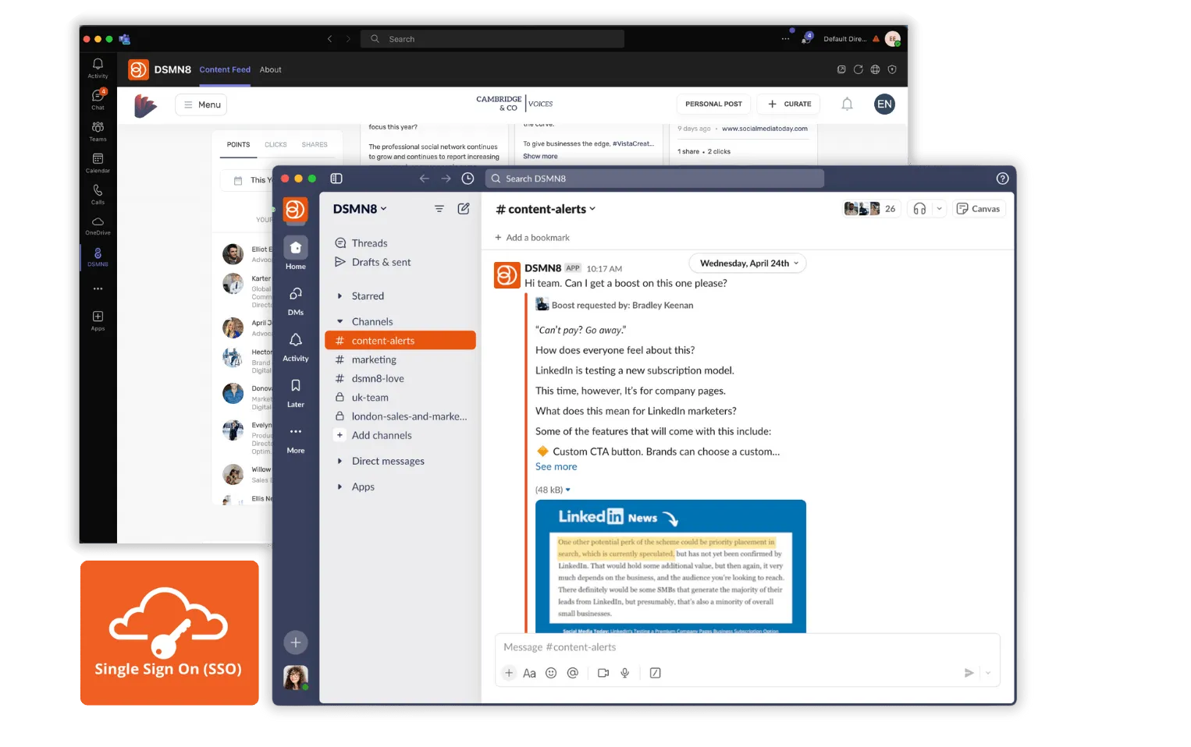The height and width of the screenshot is (747, 1191).
Task: Open the Canvas button in the Slack channel header
Action: point(979,209)
